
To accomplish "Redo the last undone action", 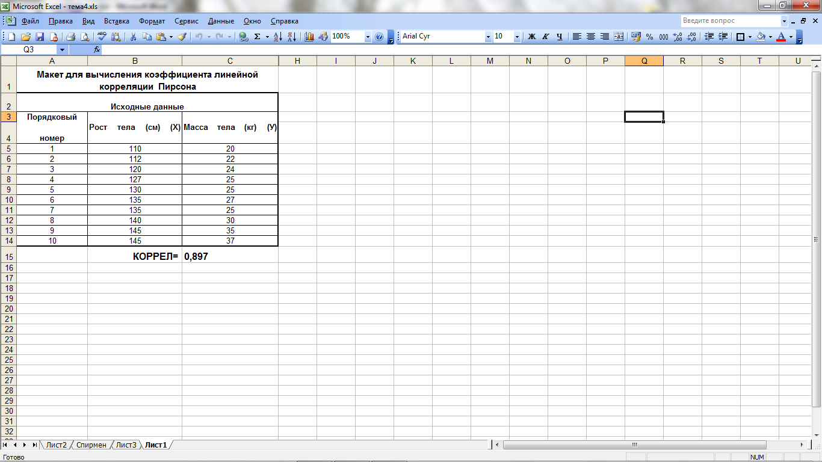I will click(220, 37).
